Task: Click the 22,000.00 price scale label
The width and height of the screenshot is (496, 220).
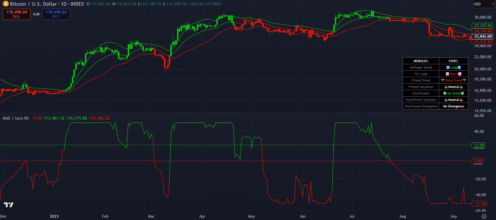Action: [x=483, y=57]
